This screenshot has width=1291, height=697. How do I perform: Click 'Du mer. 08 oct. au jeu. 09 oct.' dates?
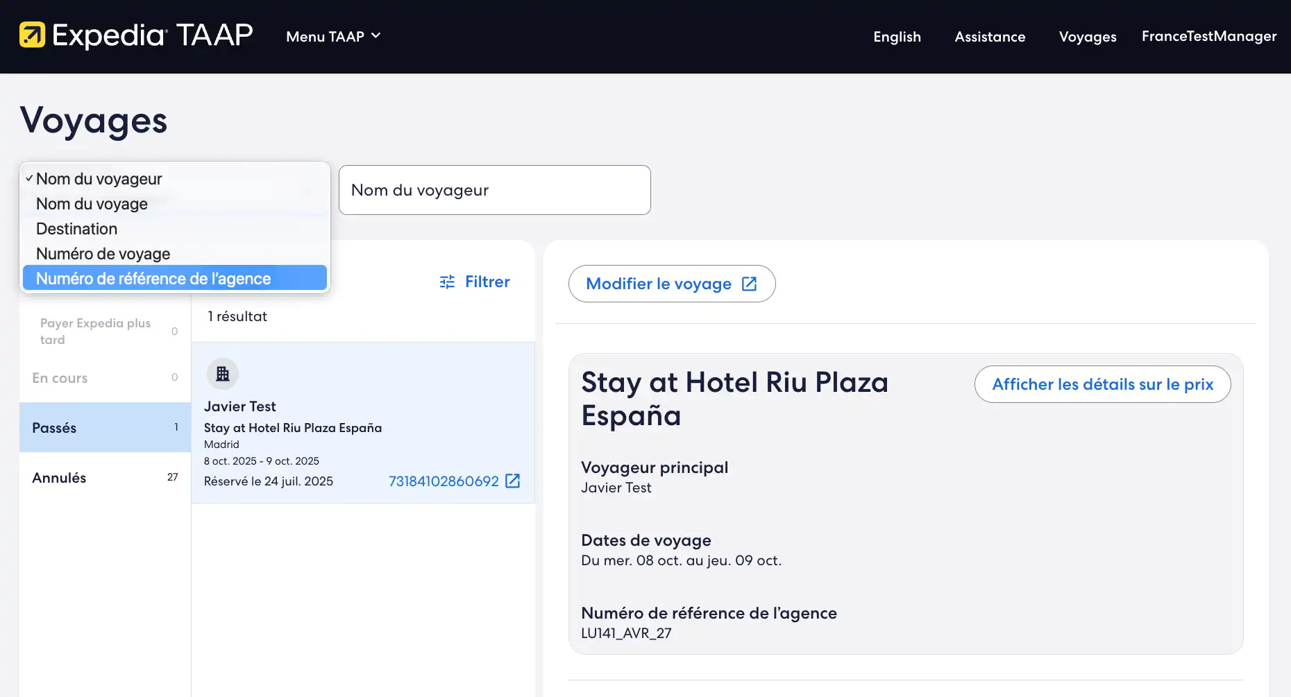click(x=681, y=560)
